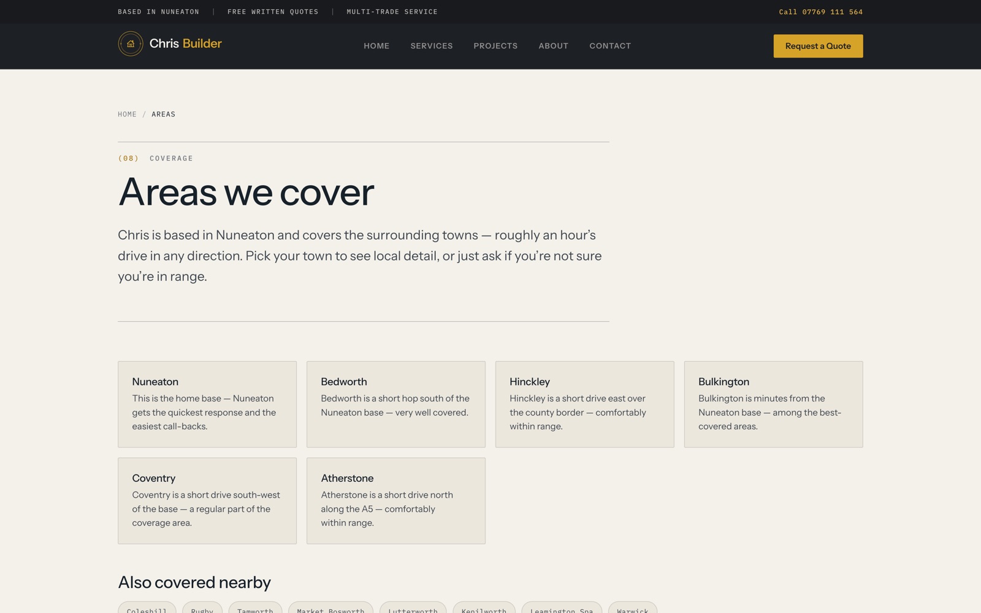Click the 'Areas we cover' heading

[246, 192]
